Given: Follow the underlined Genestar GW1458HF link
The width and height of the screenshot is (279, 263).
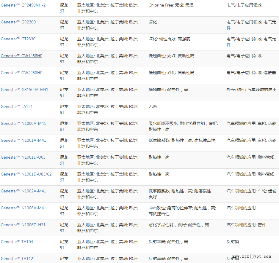Looking at the screenshot, I should [21, 56].
